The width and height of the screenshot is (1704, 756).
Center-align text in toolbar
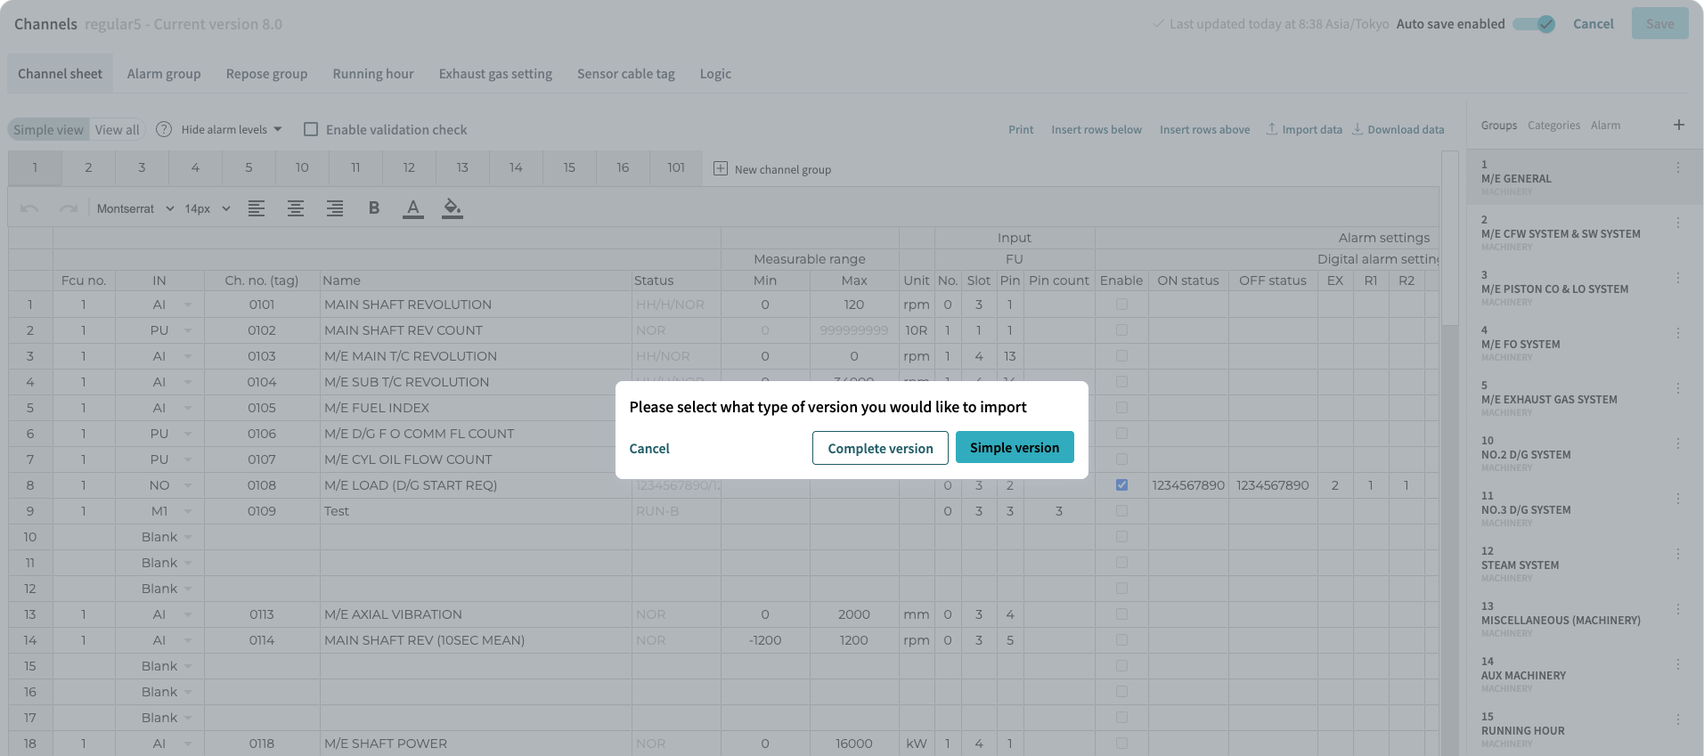[296, 208]
